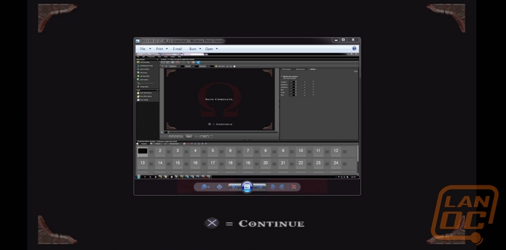Rotate the picture counterclockwise
The width and height of the screenshot is (506, 250).
tap(273, 187)
